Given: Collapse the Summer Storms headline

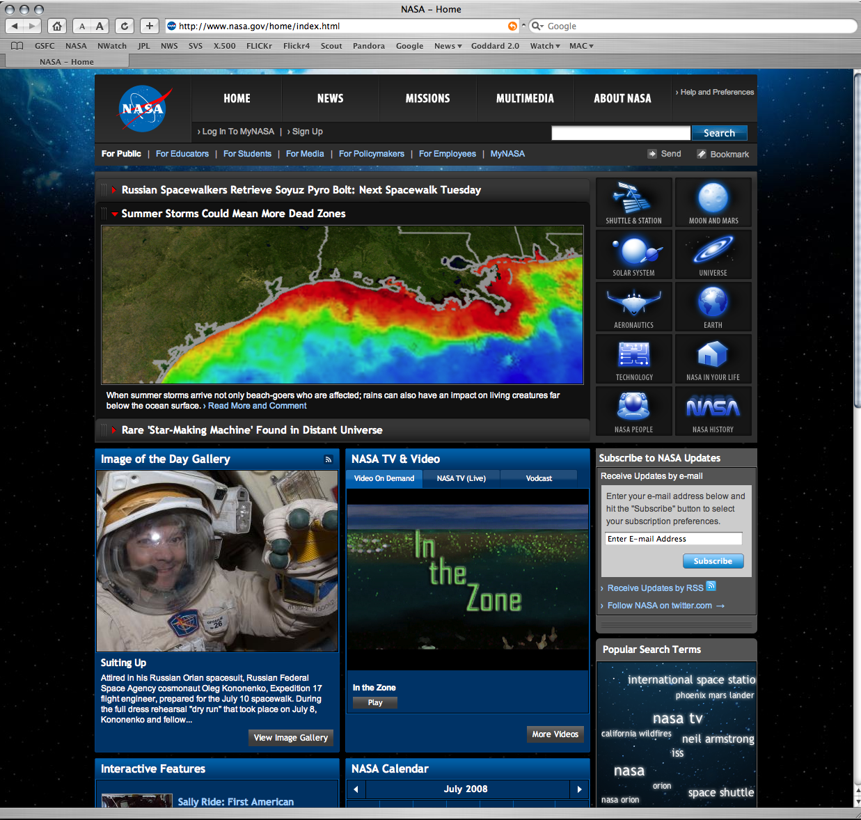Looking at the screenshot, I should [114, 214].
